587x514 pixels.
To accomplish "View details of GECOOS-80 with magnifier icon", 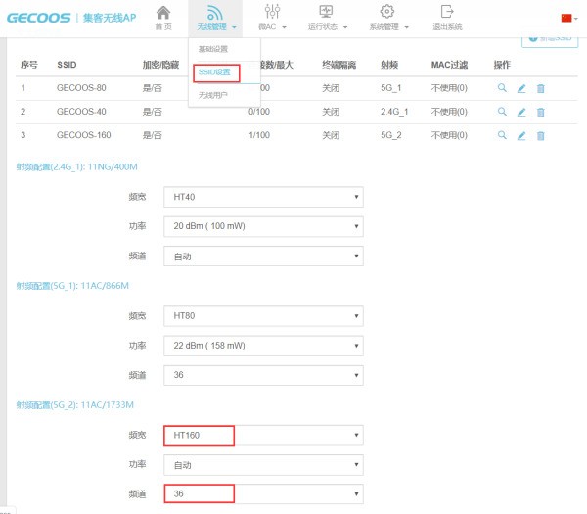I will point(502,88).
